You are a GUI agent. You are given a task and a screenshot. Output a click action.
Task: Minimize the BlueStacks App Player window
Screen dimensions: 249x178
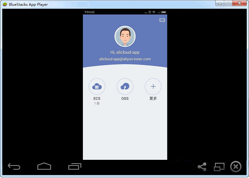[220, 3]
